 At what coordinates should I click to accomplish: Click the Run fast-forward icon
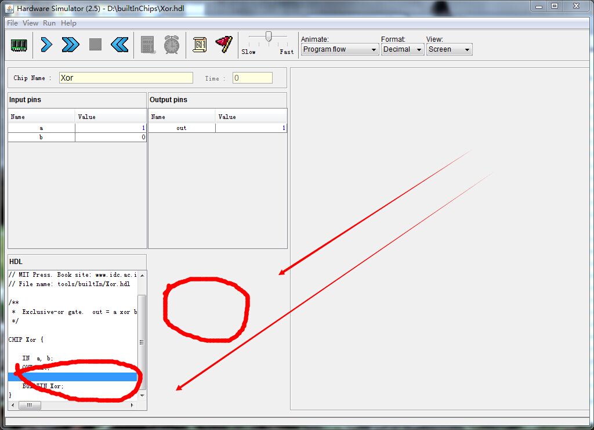point(70,45)
